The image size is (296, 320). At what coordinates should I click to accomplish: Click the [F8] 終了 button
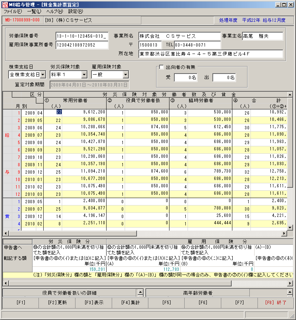pos(276,303)
